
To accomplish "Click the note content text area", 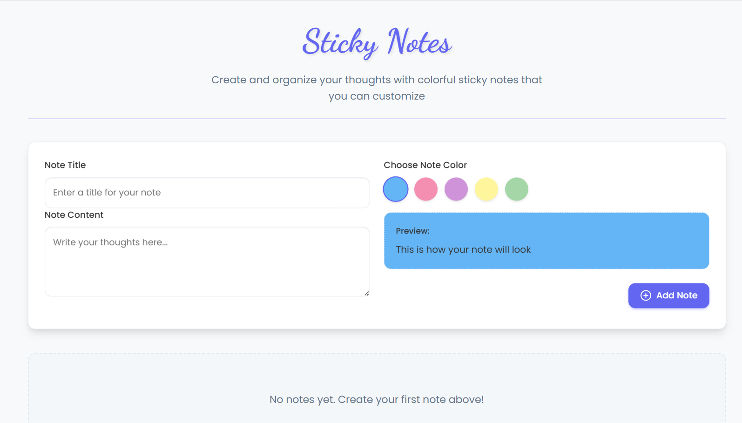I will coord(207,261).
